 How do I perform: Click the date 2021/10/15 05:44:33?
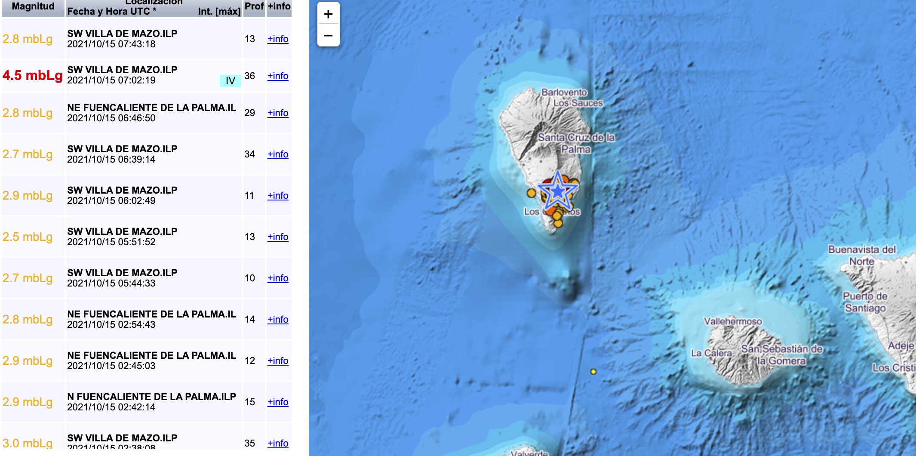[111, 283]
